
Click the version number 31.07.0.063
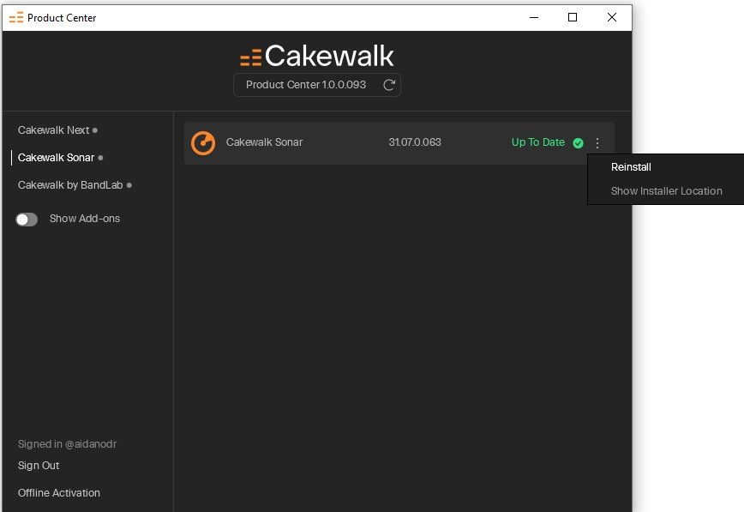coord(415,142)
